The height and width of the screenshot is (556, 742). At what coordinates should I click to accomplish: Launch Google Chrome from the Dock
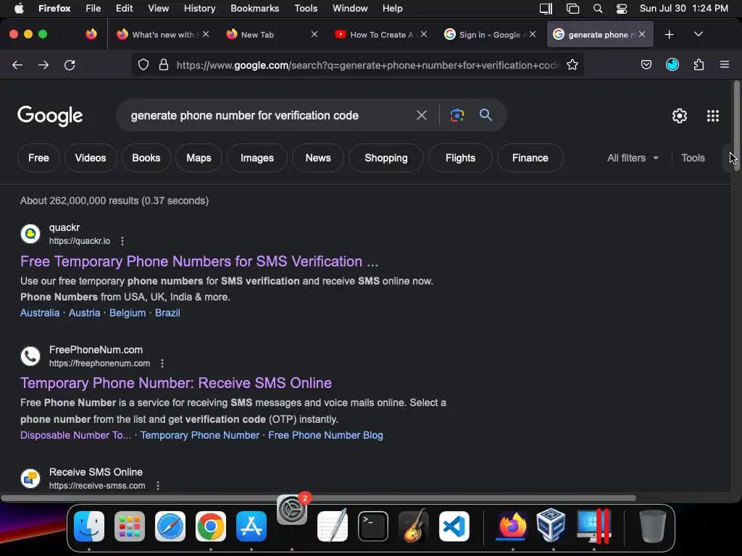point(211,526)
